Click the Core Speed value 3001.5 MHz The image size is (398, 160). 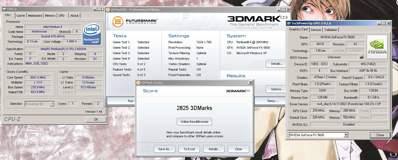click(x=38, y=77)
